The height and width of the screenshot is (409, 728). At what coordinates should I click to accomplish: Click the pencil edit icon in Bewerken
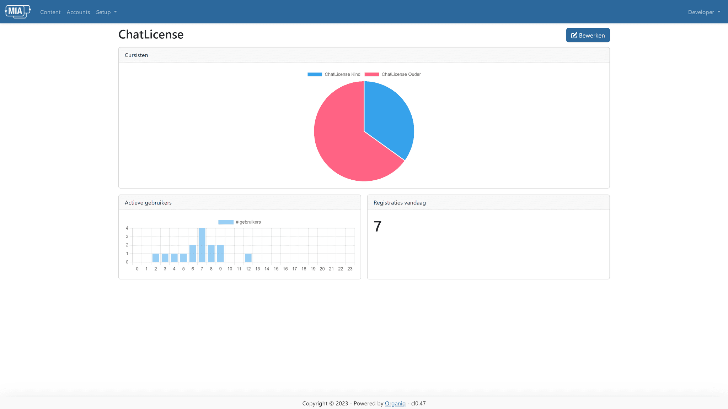574,36
